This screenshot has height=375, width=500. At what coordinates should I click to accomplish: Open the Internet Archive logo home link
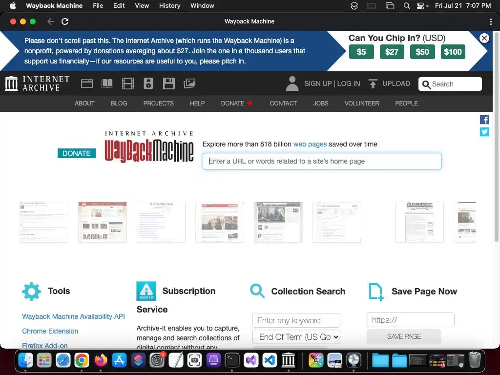coord(37,83)
